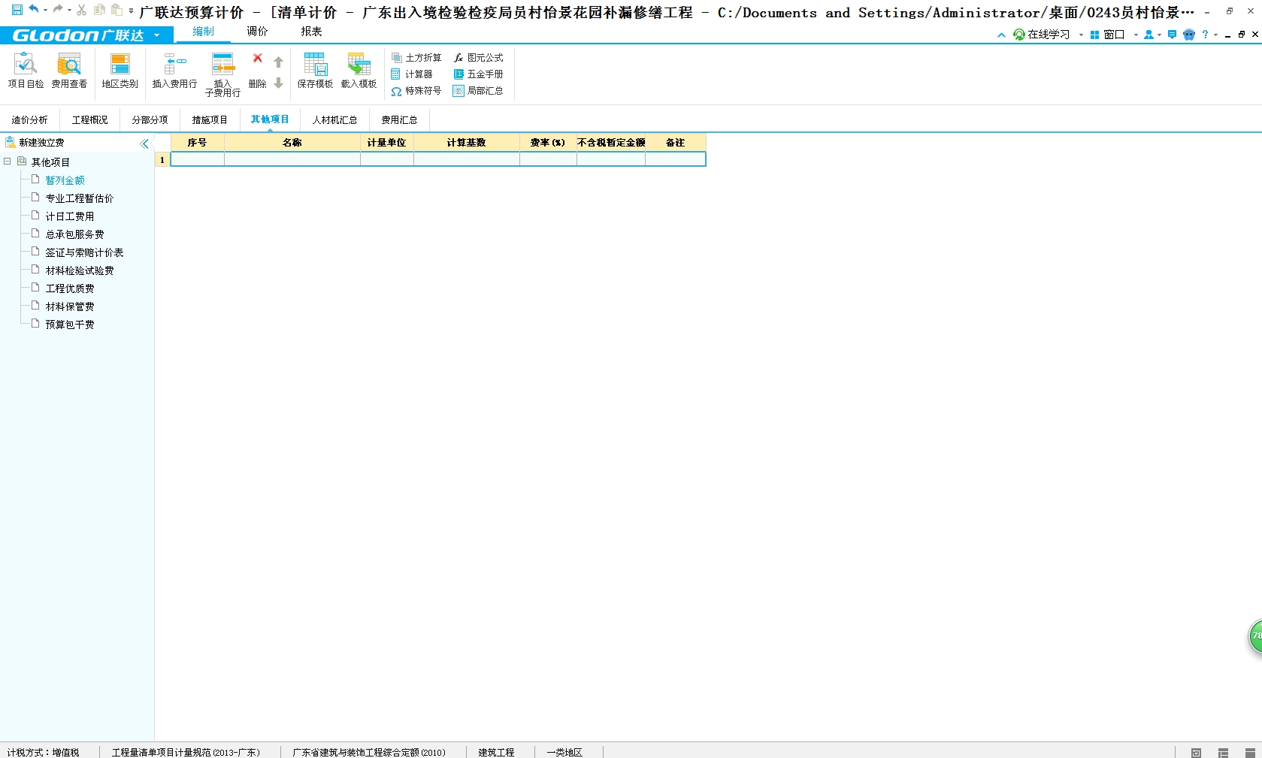Open the 窗口 dropdown arrow
This screenshot has width=1262, height=758.
pos(1135,35)
